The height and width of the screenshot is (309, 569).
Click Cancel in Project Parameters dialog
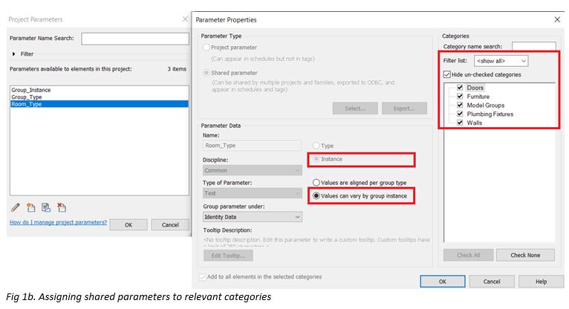point(170,225)
